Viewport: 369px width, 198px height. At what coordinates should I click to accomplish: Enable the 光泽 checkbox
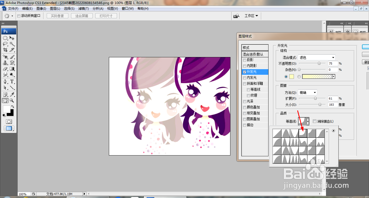(x=244, y=101)
